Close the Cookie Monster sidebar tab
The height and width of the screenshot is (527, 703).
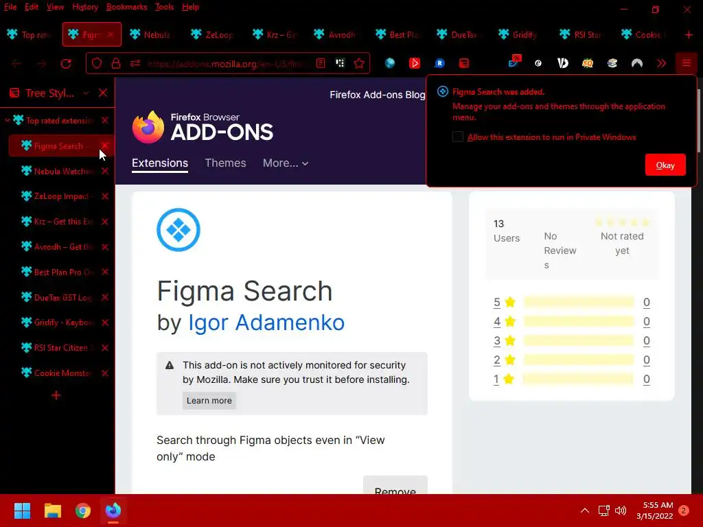[104, 373]
